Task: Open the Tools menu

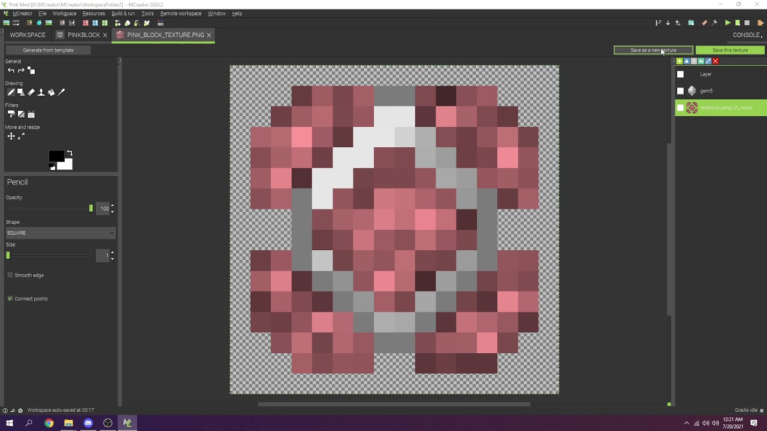Action: 147,13
